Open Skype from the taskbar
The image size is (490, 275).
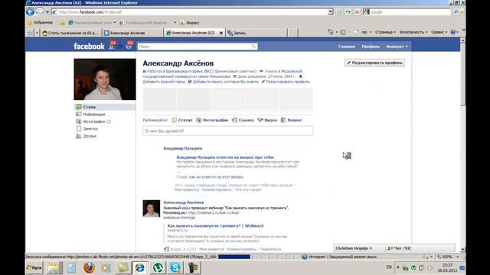(x=175, y=267)
